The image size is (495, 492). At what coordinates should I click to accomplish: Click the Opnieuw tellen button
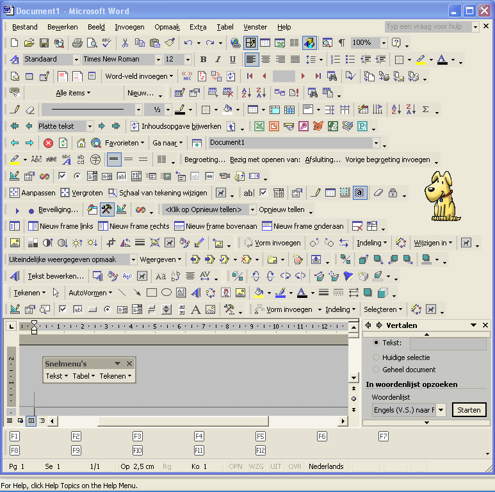pos(282,209)
